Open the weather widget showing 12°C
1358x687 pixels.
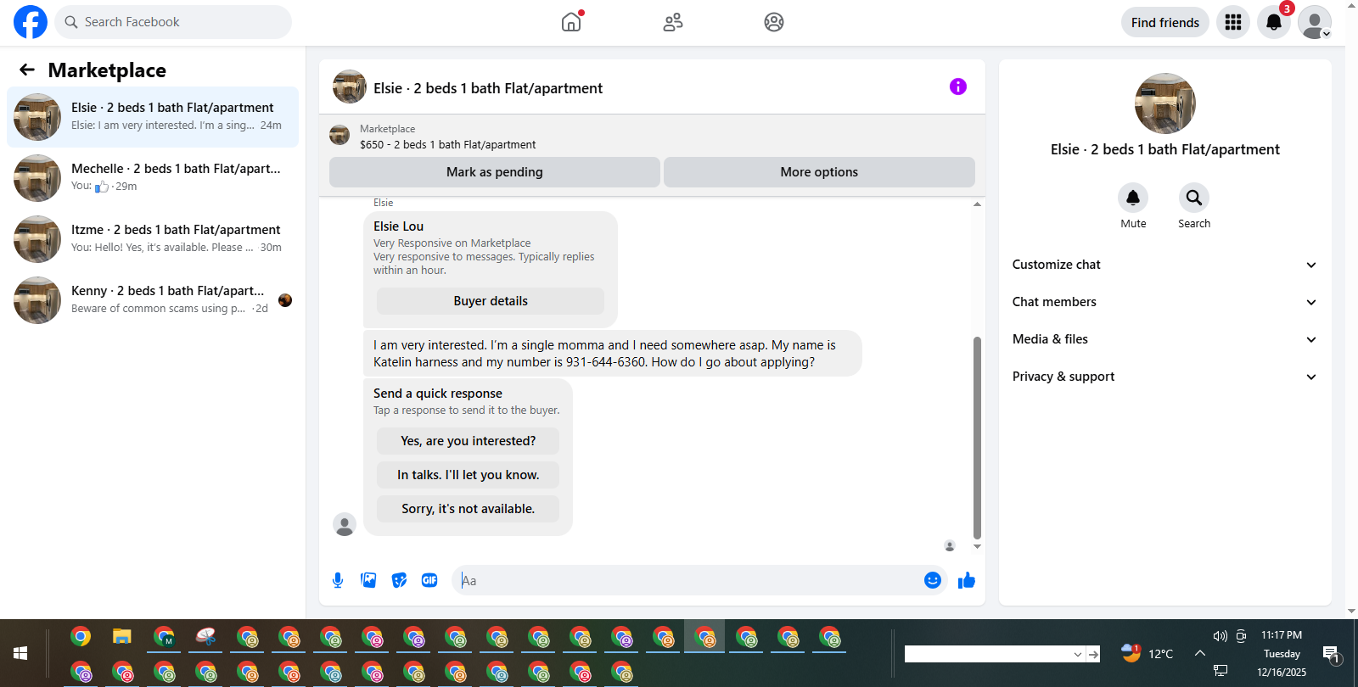pos(1148,653)
